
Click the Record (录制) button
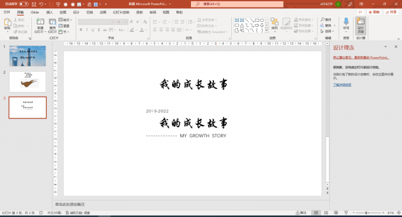(x=374, y=12)
